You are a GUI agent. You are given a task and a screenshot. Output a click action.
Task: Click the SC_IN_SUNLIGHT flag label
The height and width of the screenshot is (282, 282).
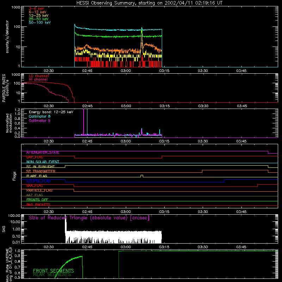41,166
